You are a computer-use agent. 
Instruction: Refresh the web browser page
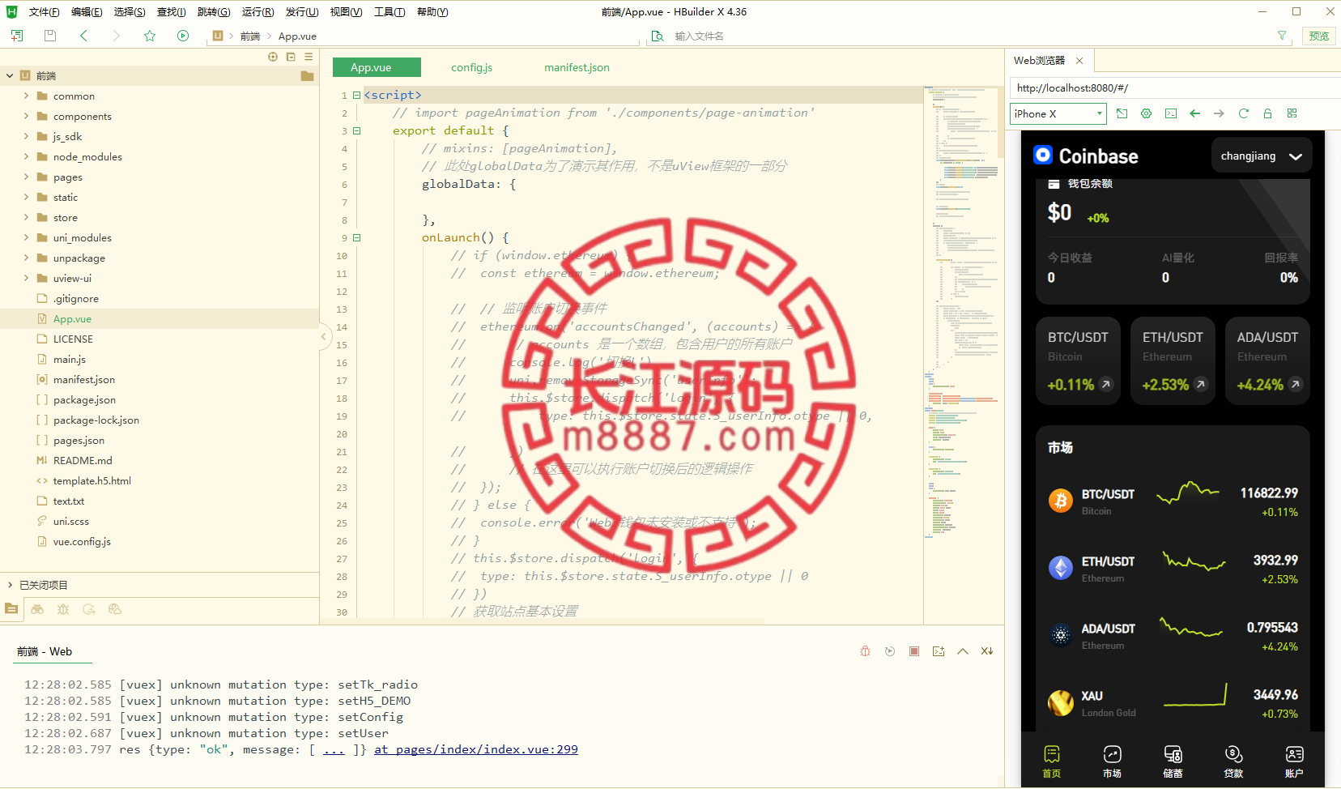coord(1244,113)
